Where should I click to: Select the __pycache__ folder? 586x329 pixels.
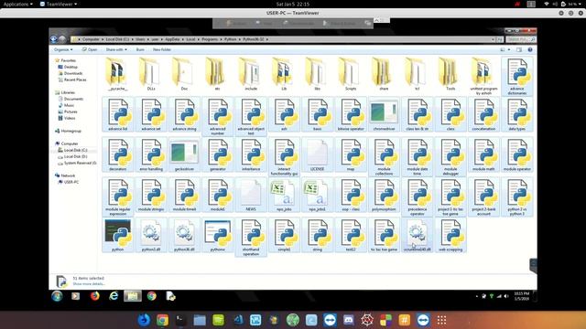118,74
